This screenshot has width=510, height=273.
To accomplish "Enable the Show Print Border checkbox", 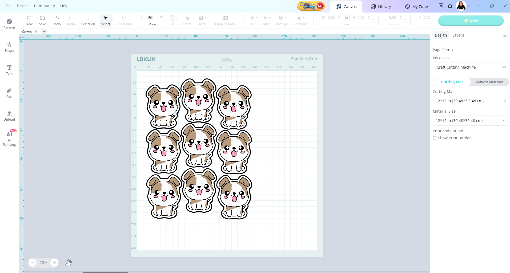I will pos(435,138).
